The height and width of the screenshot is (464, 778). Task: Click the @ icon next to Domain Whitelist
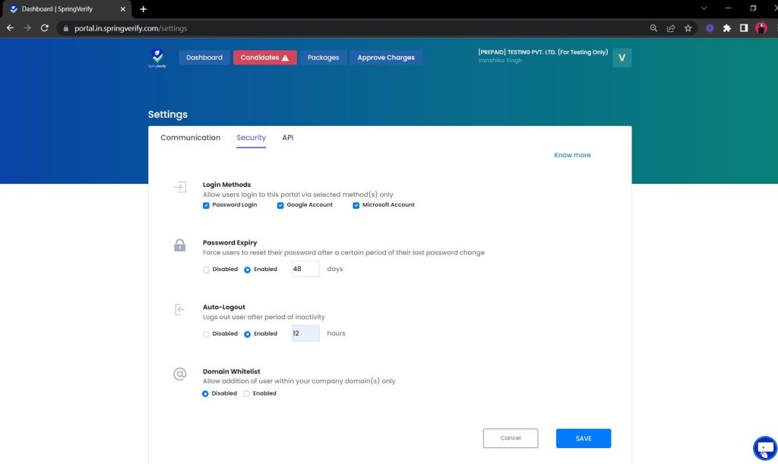(x=179, y=373)
